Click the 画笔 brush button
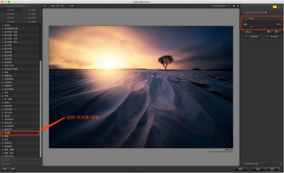The height and width of the screenshot is (173, 284). (x=240, y=169)
